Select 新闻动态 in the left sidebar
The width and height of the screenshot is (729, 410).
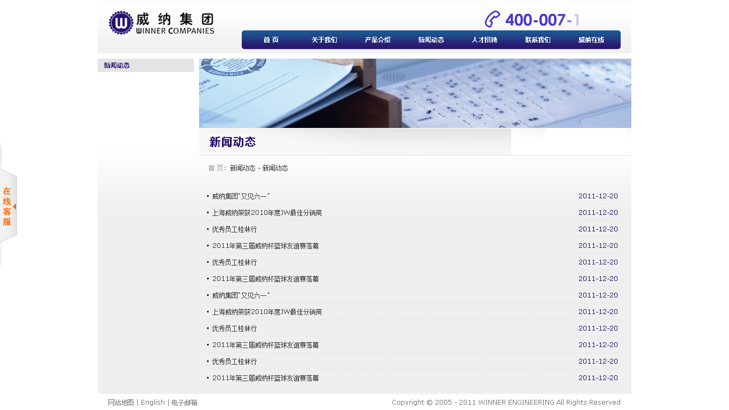(x=117, y=66)
